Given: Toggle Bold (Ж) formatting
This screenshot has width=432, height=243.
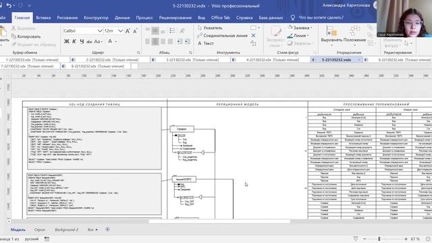Looking at the screenshot, I should [x=67, y=41].
